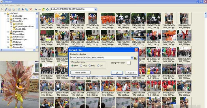
Task: Expand the Für Bewerbungen folder
Action: pos(8,39)
